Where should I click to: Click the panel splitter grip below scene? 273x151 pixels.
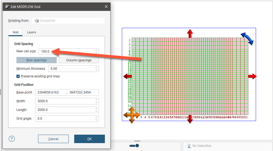pyautogui.click(x=137, y=141)
